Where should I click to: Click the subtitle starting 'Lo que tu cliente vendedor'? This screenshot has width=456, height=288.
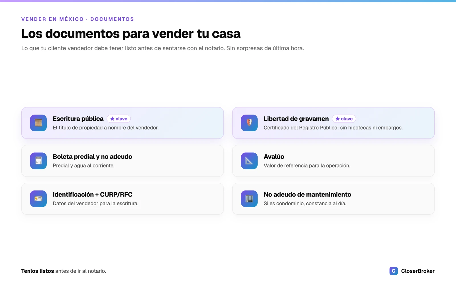163,48
